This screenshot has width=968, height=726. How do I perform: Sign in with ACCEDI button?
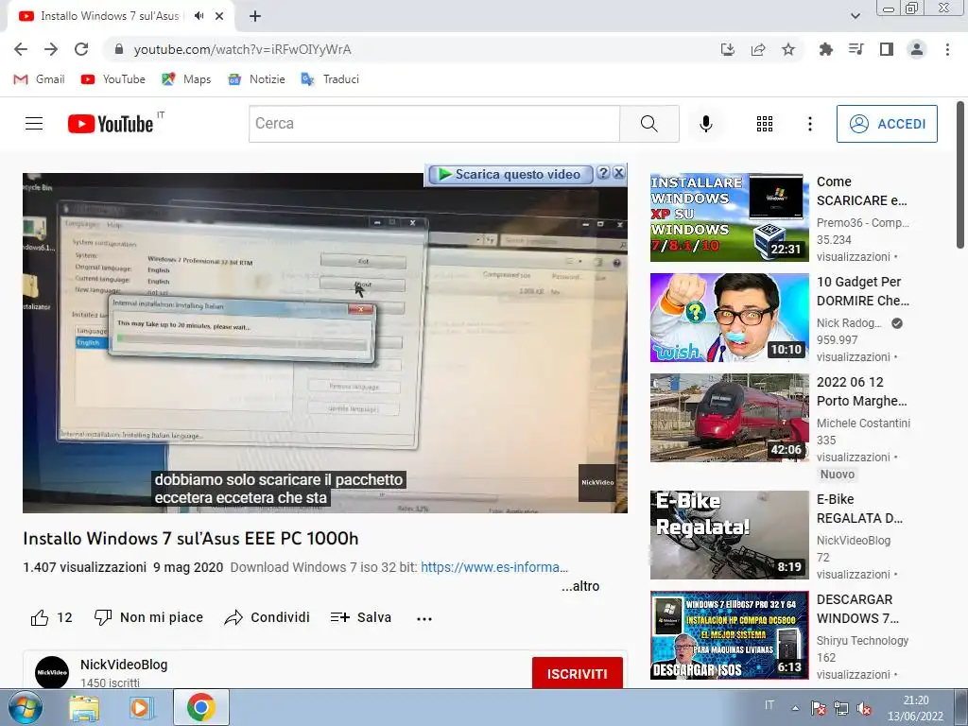pyautogui.click(x=887, y=124)
